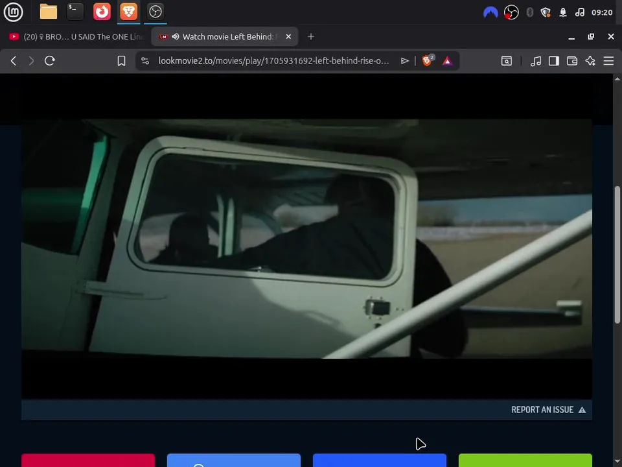Image resolution: width=622 pixels, height=467 pixels.
Task: Go forward to the next page
Action: [31, 61]
